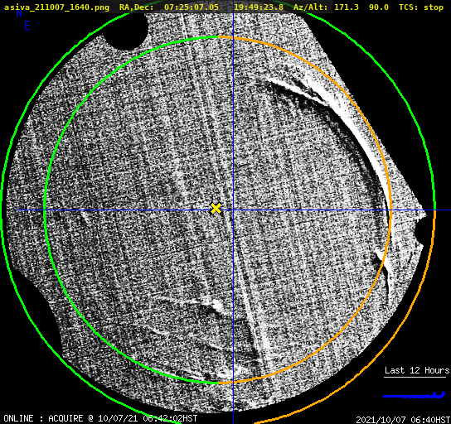Image resolution: width=451 pixels, height=424 pixels.
Task: Select the RA value 07:25:07.05
Action: [192, 7]
